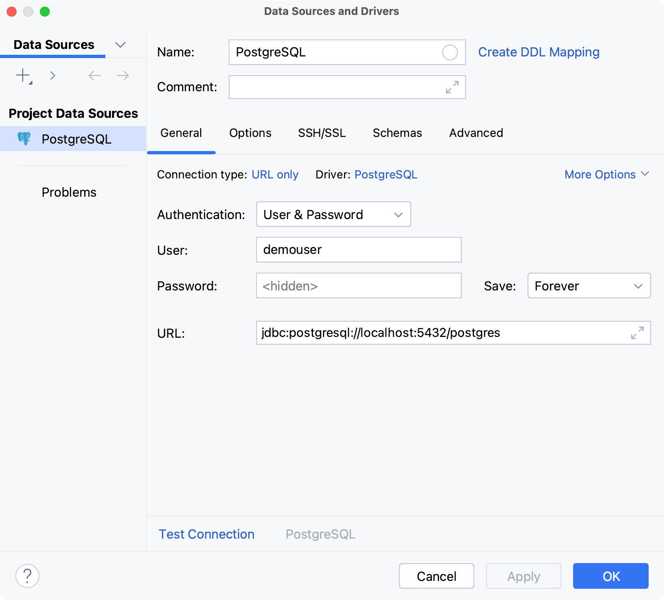Switch to the SSH/SSL tab

[322, 133]
